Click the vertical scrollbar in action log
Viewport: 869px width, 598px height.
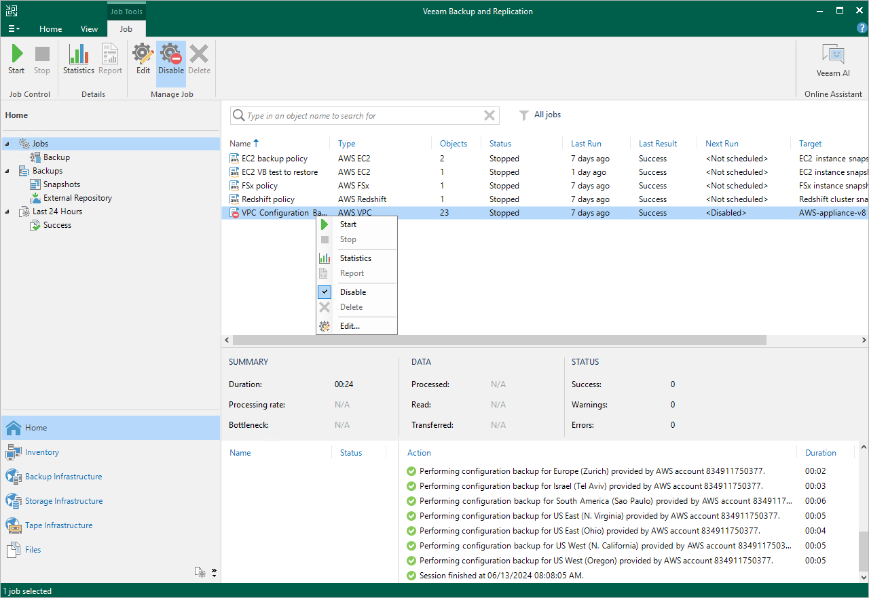pyautogui.click(x=863, y=551)
